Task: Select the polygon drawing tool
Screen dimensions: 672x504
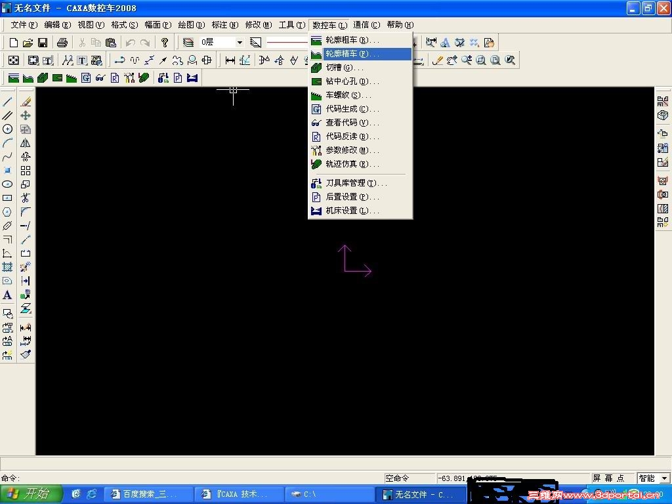Action: 7,212
